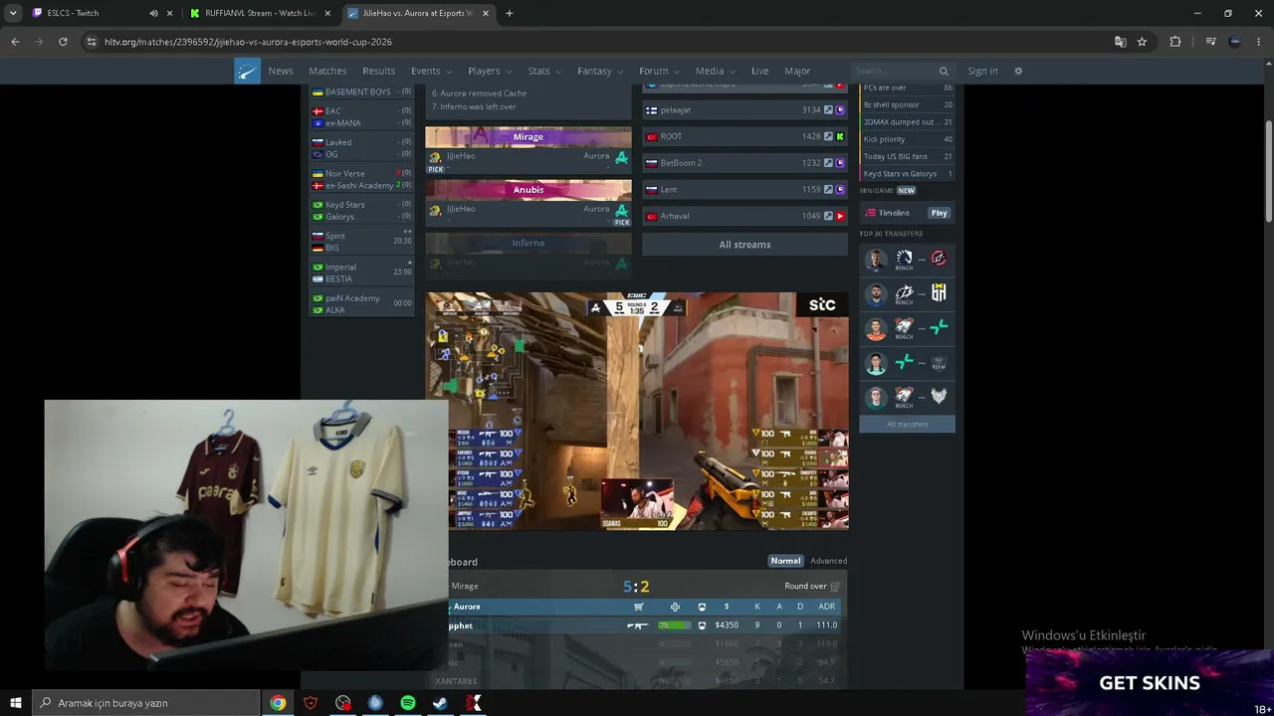This screenshot has height=716, width=1274.
Task: Click the HLTV logo home icon
Action: [248, 71]
